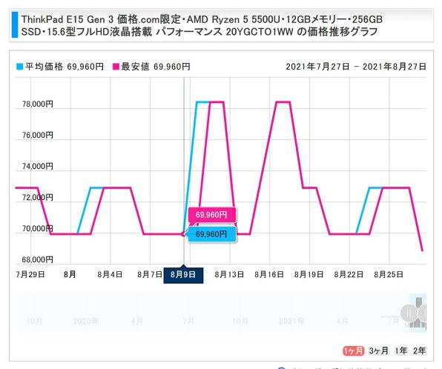Click the right range slider handle
The image size is (442, 369).
pyautogui.click(x=423, y=313)
